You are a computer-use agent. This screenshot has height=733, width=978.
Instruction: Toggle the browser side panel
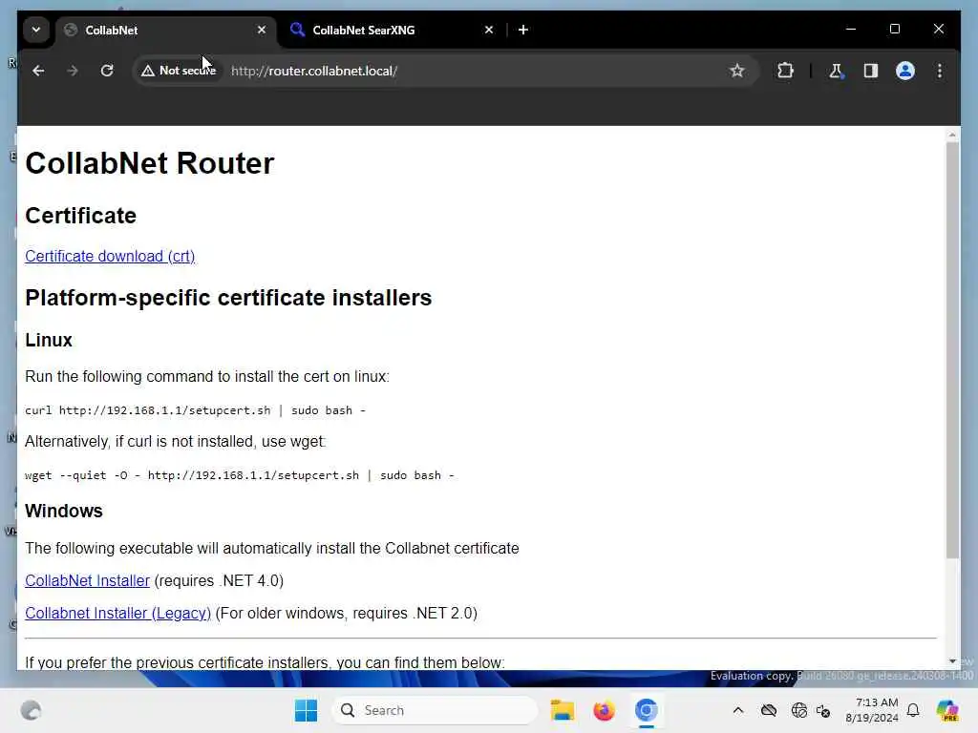871,71
